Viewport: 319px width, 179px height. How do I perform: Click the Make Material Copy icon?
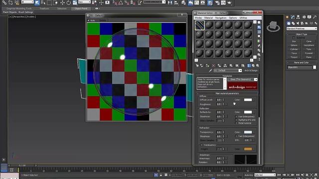coord(219,66)
